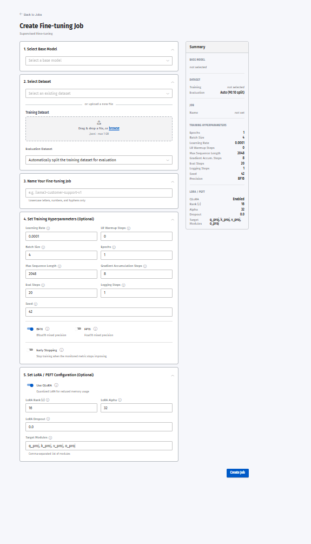Open the Select a base model dropdown
The image size is (311, 544).
[99, 61]
